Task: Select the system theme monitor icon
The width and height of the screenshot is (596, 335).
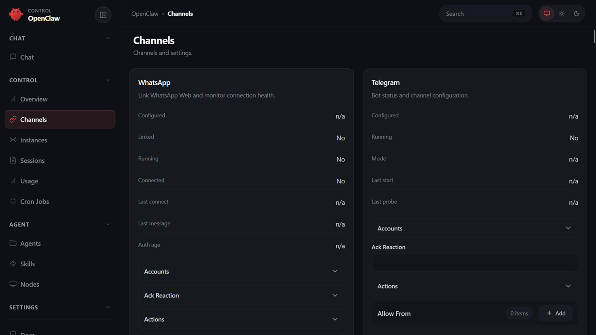Action: pyautogui.click(x=547, y=13)
